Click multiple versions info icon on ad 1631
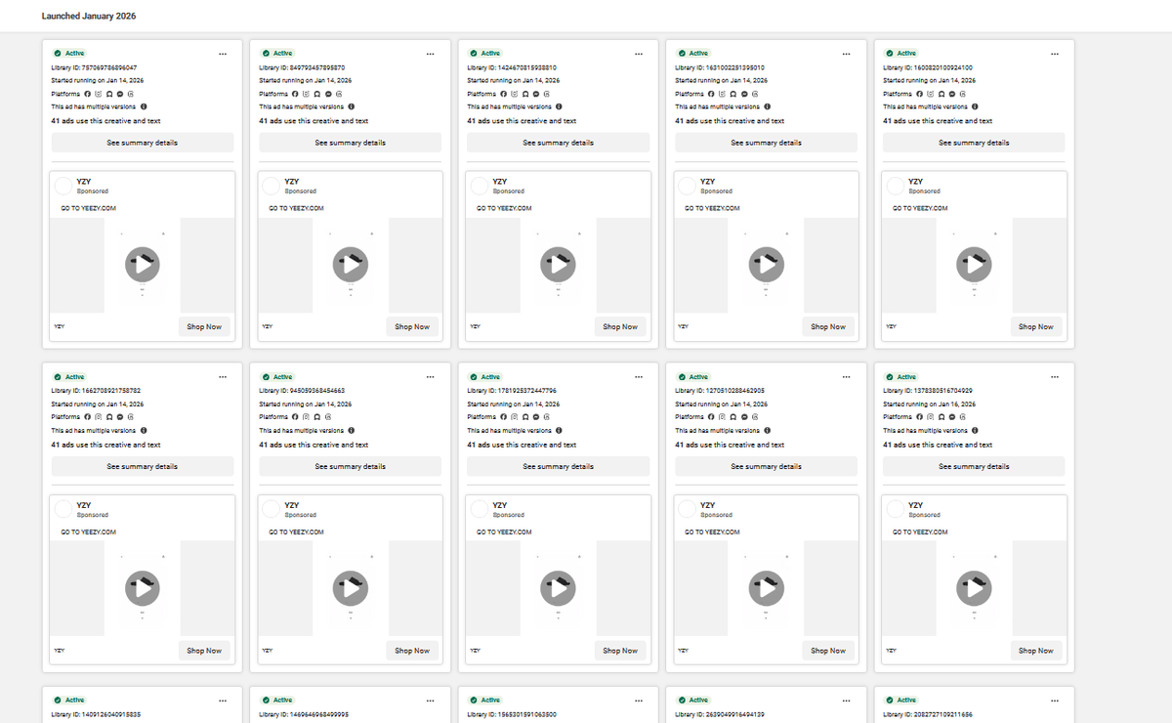Screen dimensions: 1172x723 pos(768,106)
